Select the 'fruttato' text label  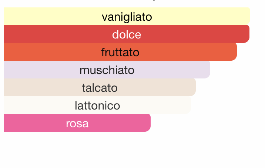tap(120, 52)
